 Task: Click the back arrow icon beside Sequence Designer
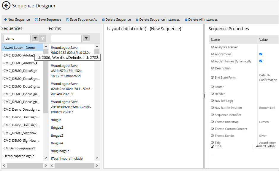click(x=6, y=6)
